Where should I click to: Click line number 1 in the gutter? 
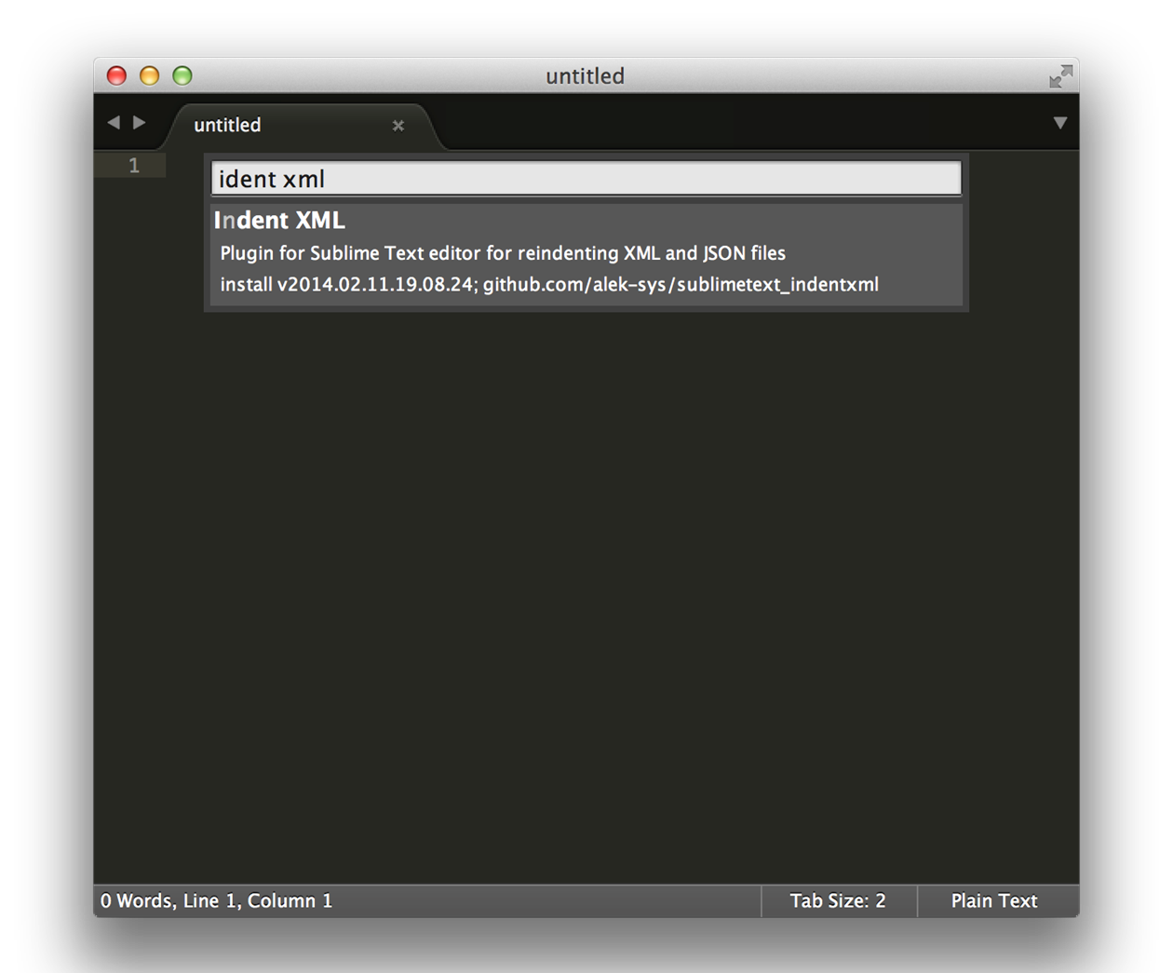134,166
